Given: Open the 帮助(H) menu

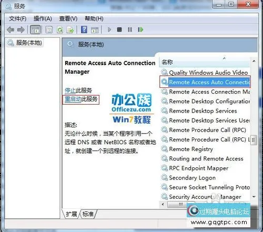Looking at the screenshot, I should pos(94,18).
